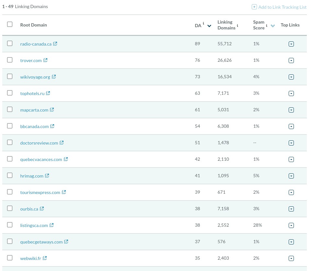Expand Top Links for wikivoyage.org

(291, 77)
